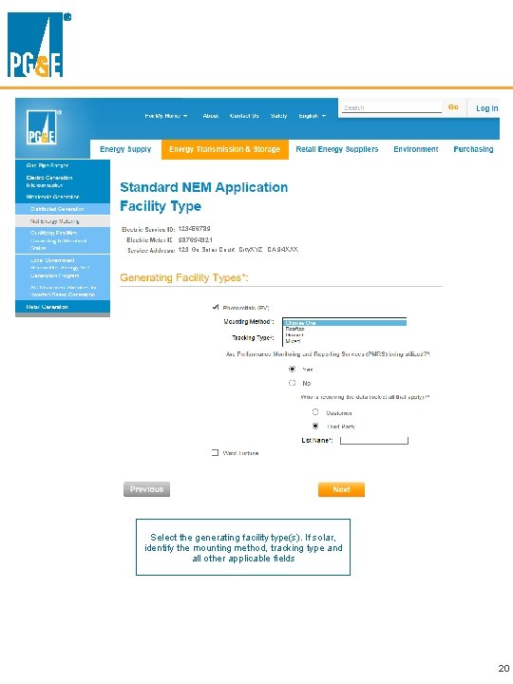
Task: Open the Mounting Method dropdown list
Action: click(345, 323)
